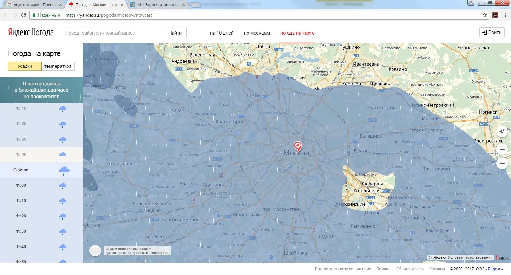Reload the page with refresh icon
Screen dimensions: 511x275
pos(24,15)
